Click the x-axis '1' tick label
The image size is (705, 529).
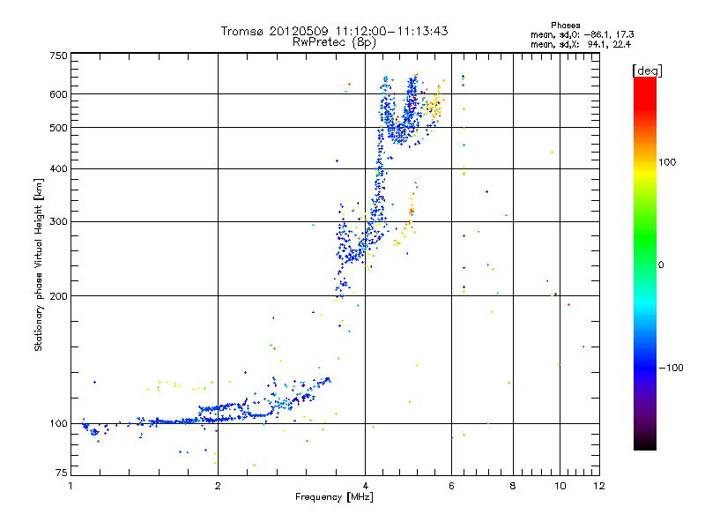(x=70, y=486)
